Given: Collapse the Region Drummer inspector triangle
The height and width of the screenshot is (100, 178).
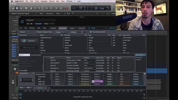Looking at the screenshot, I should (11, 14).
